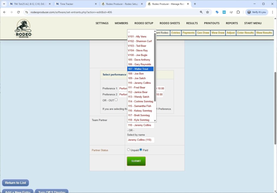
Task: Click the dropdown list scrollbar down arrow
Action: click(155, 120)
